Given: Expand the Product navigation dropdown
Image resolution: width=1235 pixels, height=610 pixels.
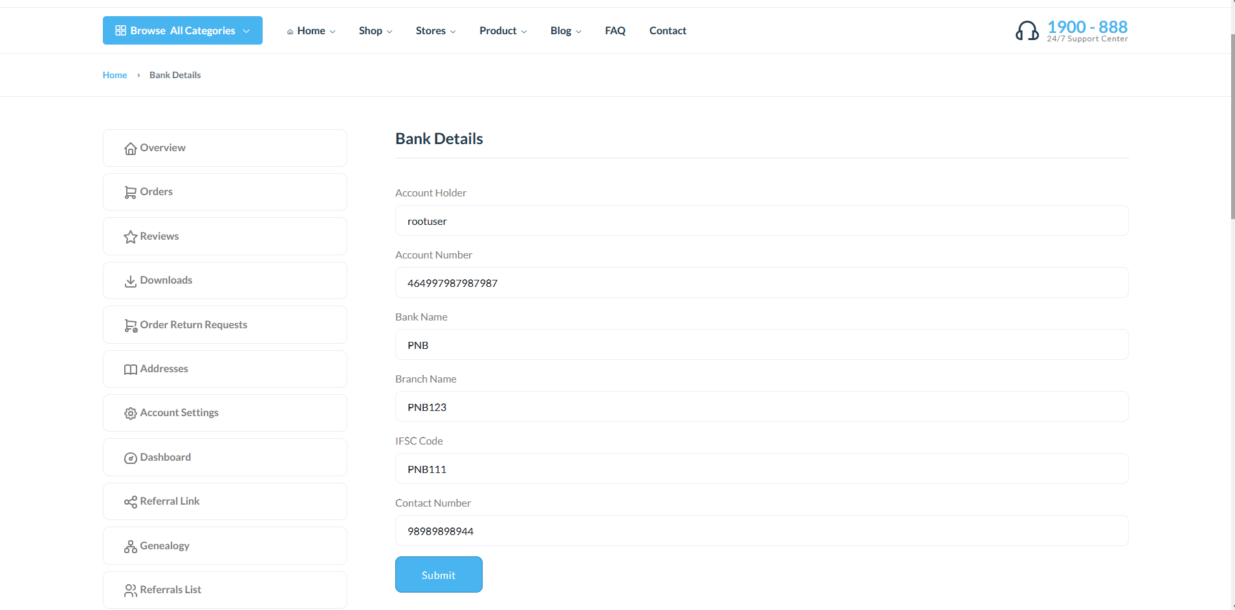Looking at the screenshot, I should [503, 30].
